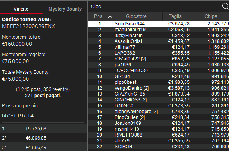Image resolution: width=229 pixels, height=151 pixels.
Task: Click the bounty value €818,62
Action: 181,36
